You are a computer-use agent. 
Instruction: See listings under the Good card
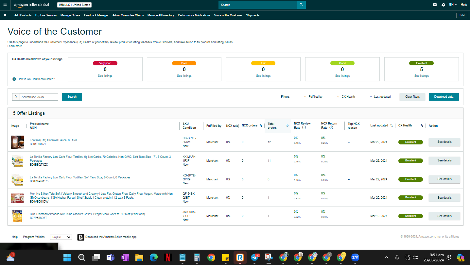(342, 76)
